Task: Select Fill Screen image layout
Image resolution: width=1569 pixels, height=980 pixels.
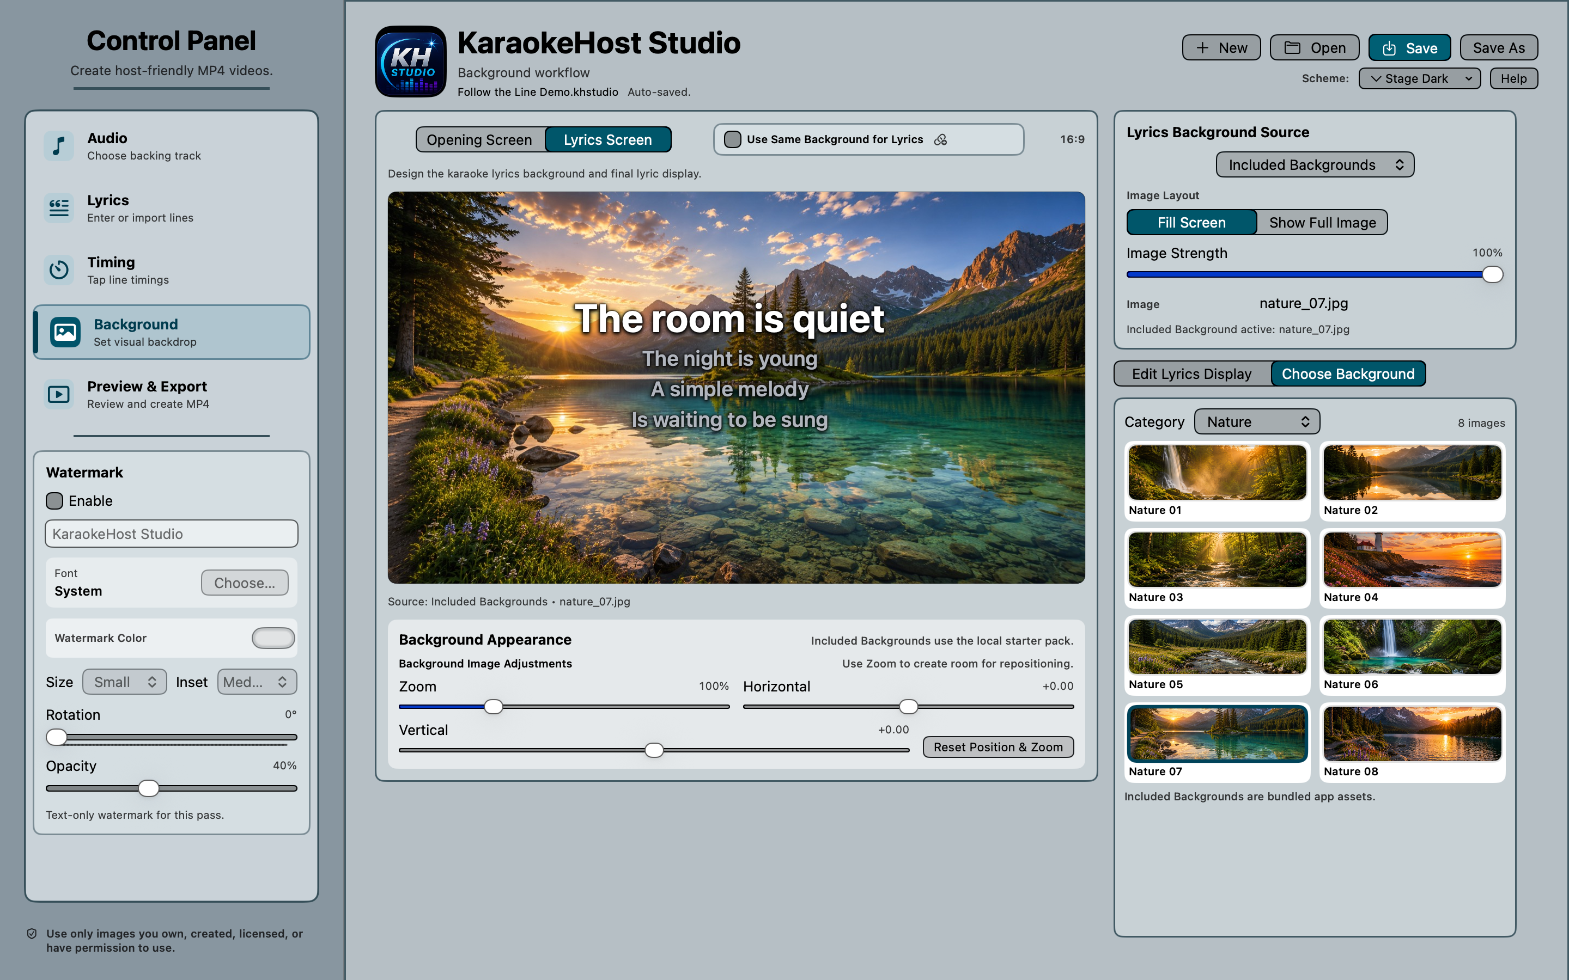Action: click(x=1191, y=222)
